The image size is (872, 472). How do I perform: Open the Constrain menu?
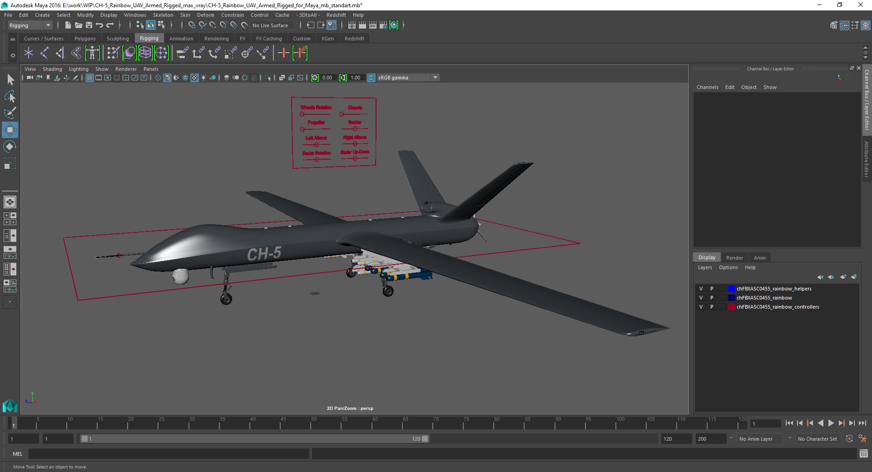[232, 15]
